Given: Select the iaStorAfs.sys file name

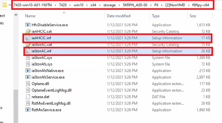Looking at the screenshot, I should 42,64.
